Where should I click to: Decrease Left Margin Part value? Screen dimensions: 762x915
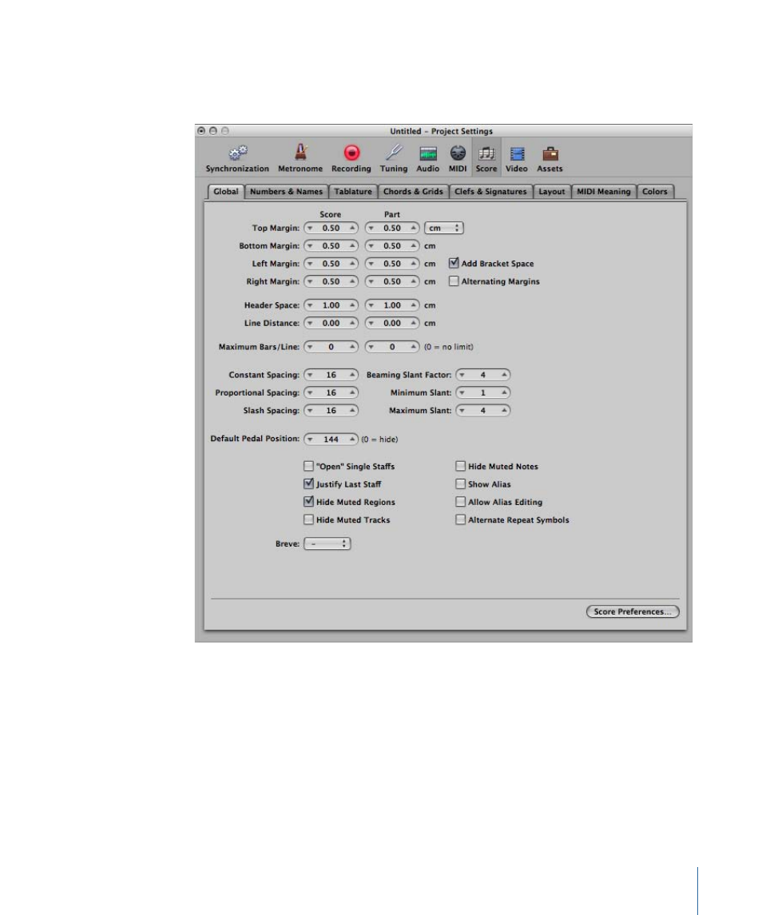coord(371,264)
